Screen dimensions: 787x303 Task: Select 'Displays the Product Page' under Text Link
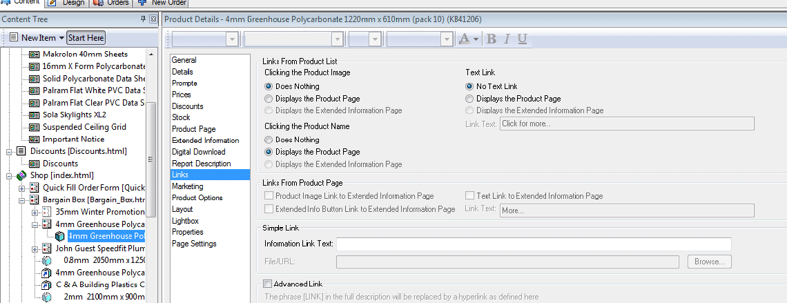click(469, 99)
